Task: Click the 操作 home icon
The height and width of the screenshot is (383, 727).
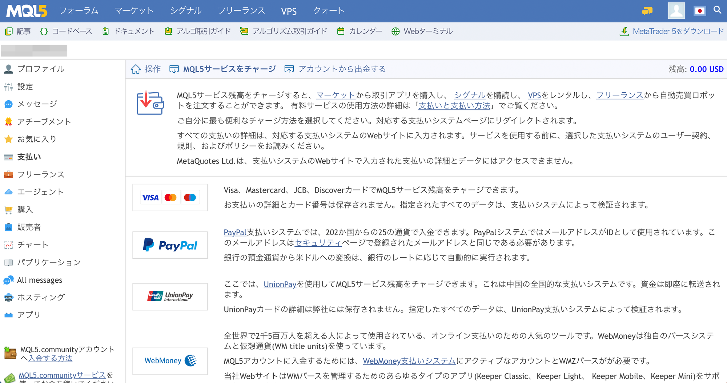Action: (x=136, y=69)
